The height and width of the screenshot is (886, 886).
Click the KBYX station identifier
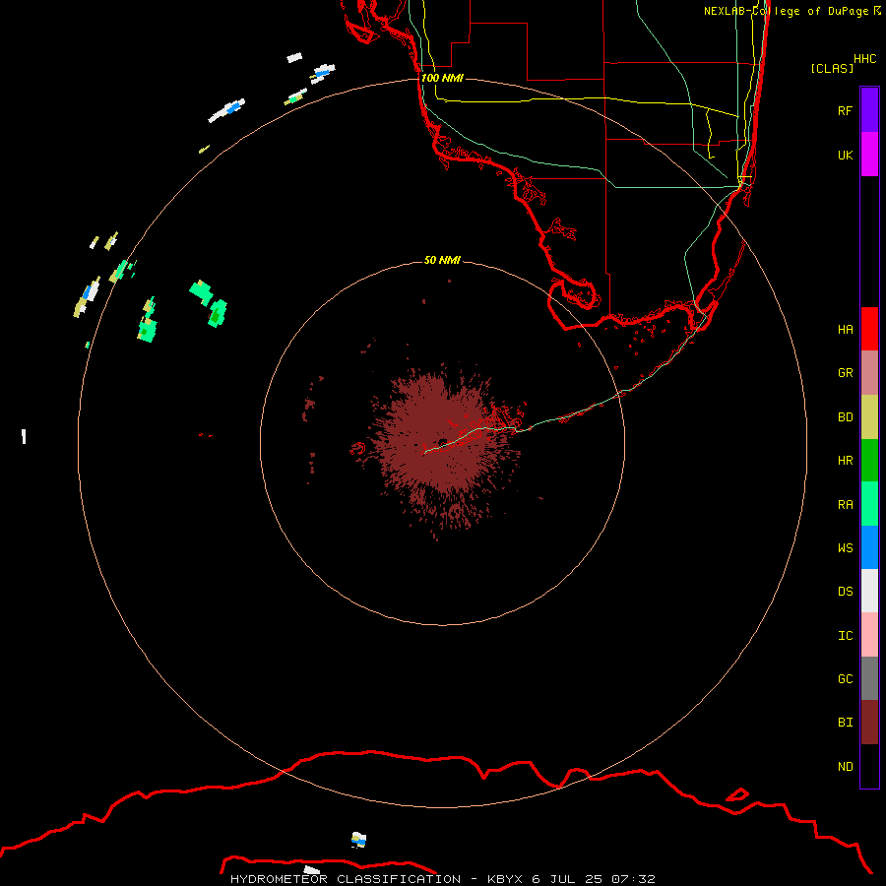(505, 879)
